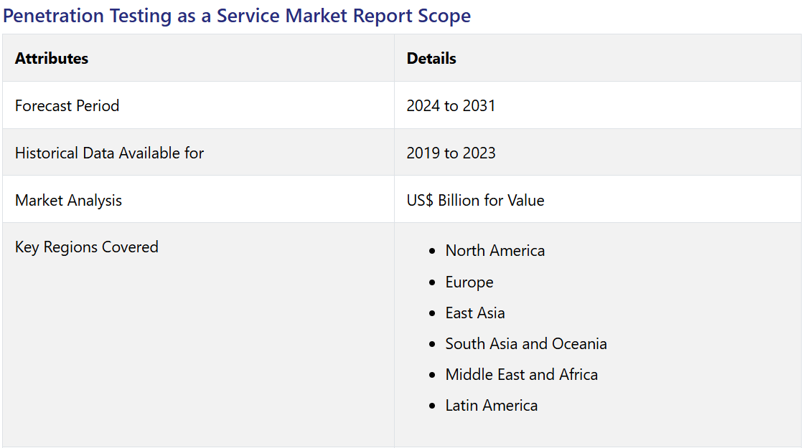Click the bullet marker next to Europe
The image size is (806, 448).
tap(431, 283)
